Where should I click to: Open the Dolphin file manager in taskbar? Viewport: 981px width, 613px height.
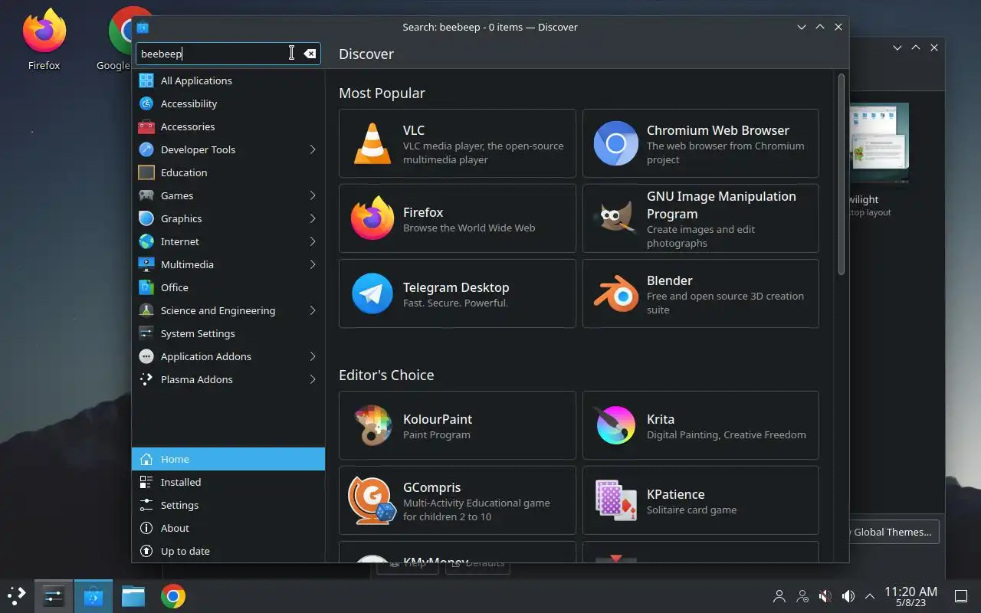(x=133, y=596)
